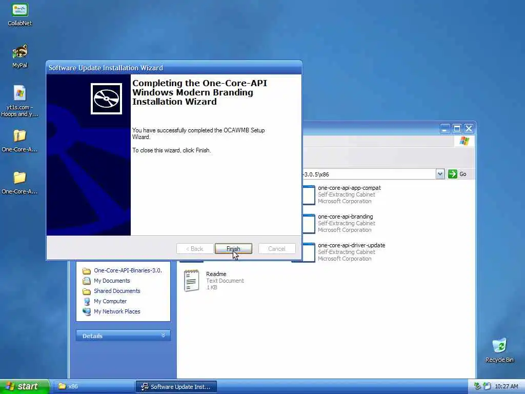Click the one-core-api-app-compat cabinet icon
This screenshot has height=394, width=525.
[309, 194]
